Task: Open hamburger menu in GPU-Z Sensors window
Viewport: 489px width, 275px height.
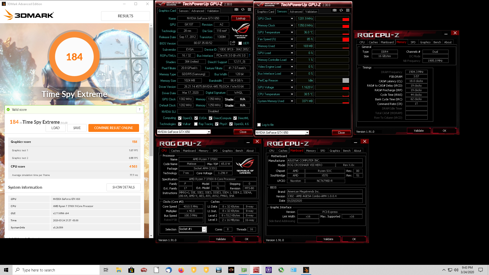Action: pyautogui.click(x=348, y=10)
